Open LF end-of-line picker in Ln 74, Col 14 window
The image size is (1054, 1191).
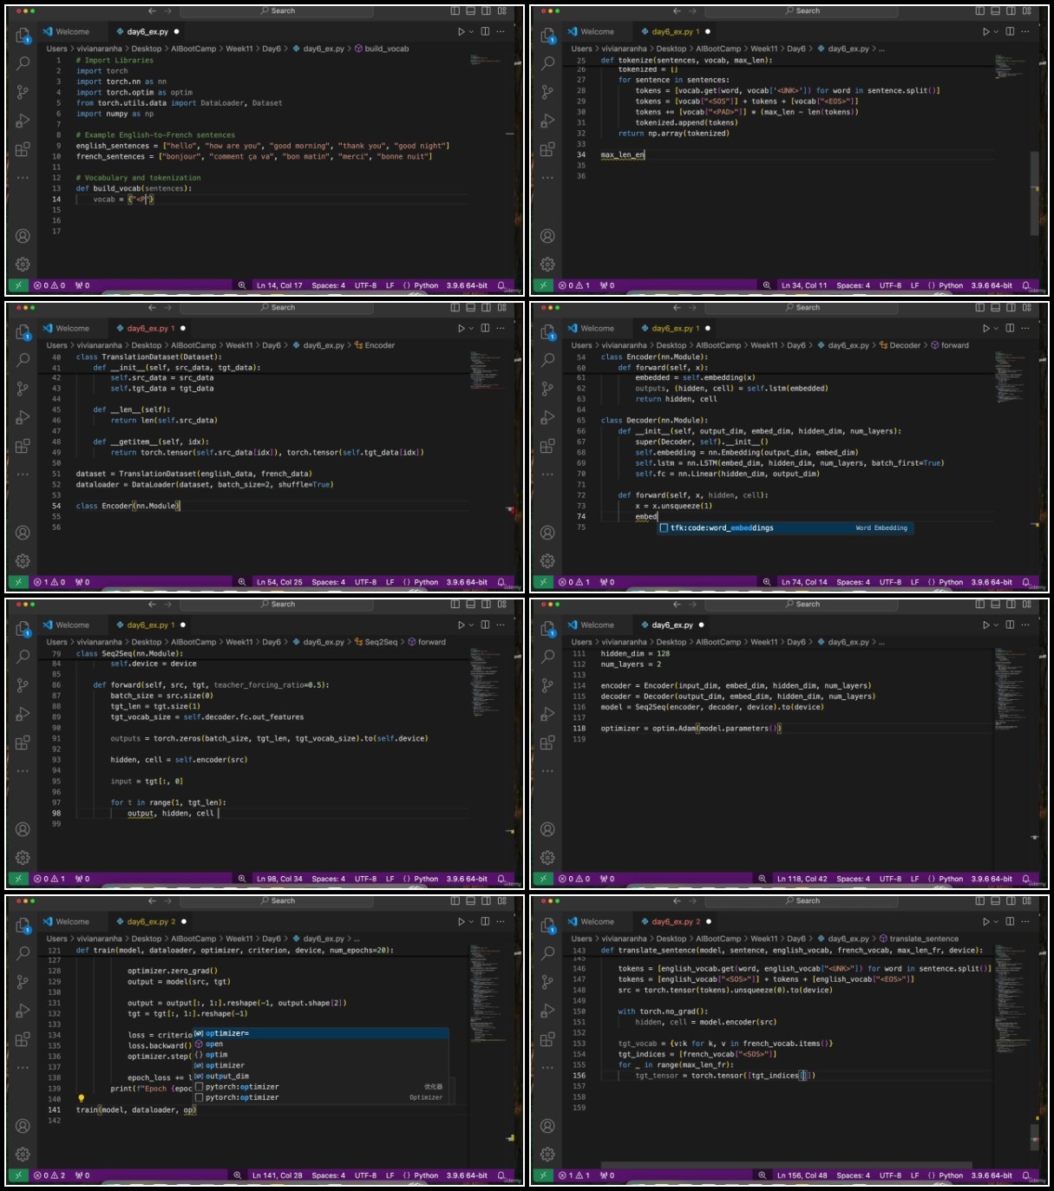coord(914,582)
